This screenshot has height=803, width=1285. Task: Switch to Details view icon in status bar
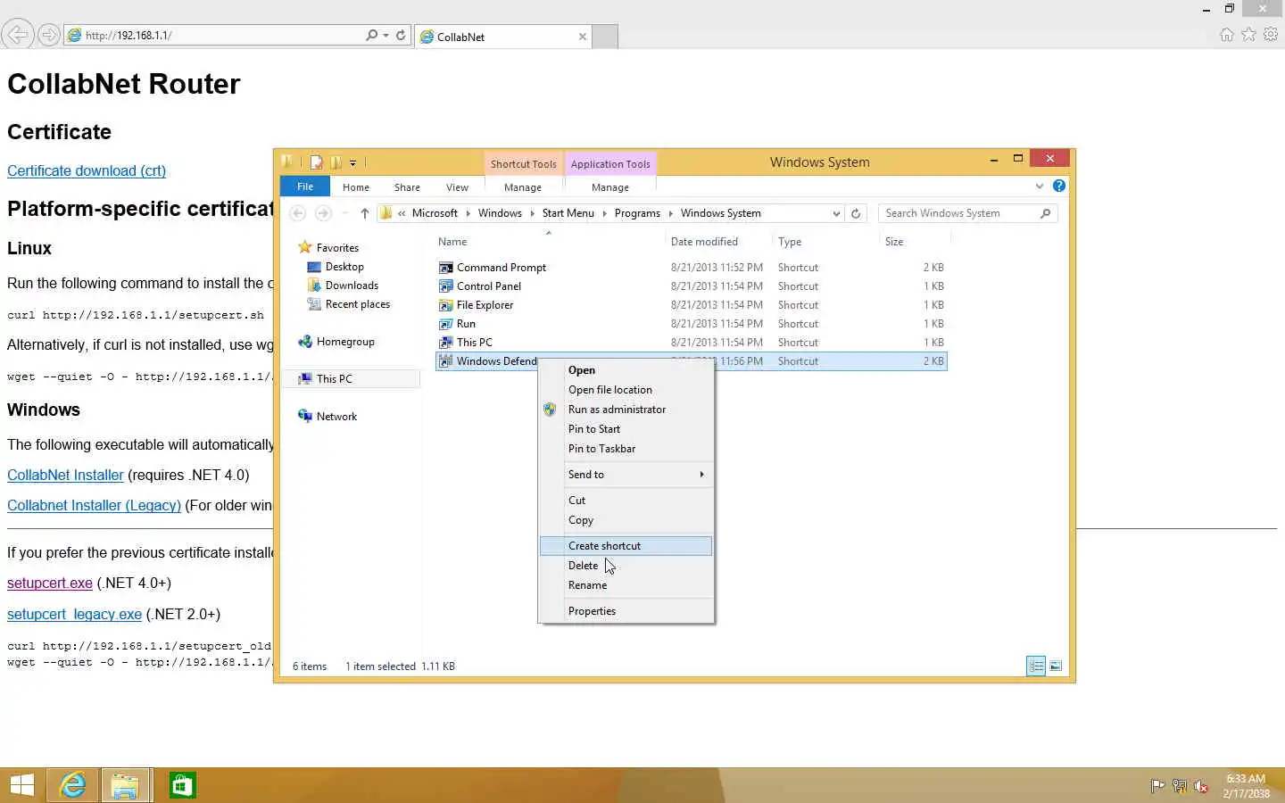click(1036, 666)
